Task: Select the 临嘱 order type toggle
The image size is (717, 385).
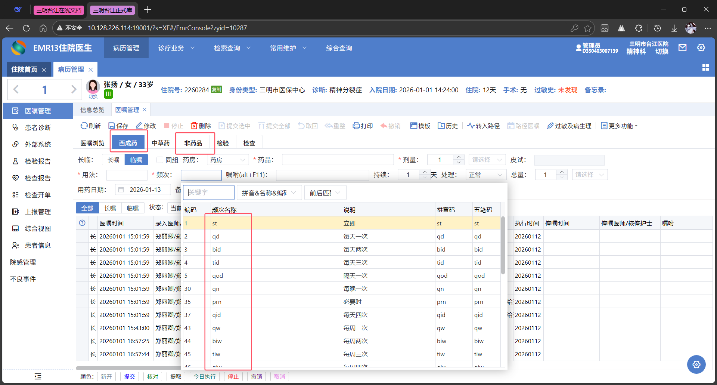Action: (x=136, y=160)
